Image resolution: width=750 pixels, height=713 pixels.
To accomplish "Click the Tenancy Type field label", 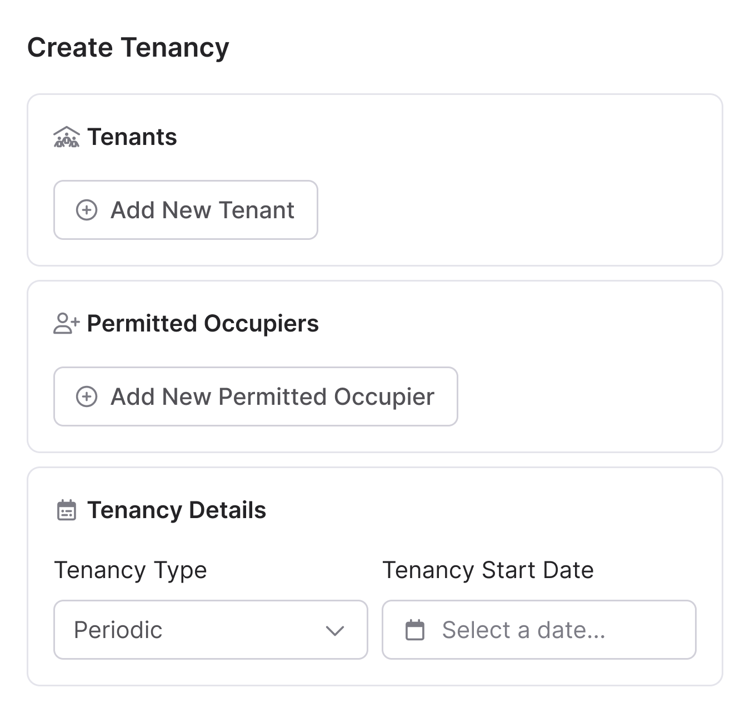I will (x=130, y=570).
